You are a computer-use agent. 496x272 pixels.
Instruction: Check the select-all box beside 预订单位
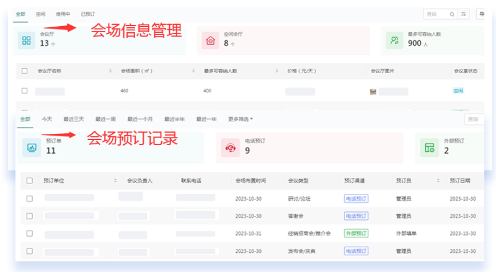[29, 181]
